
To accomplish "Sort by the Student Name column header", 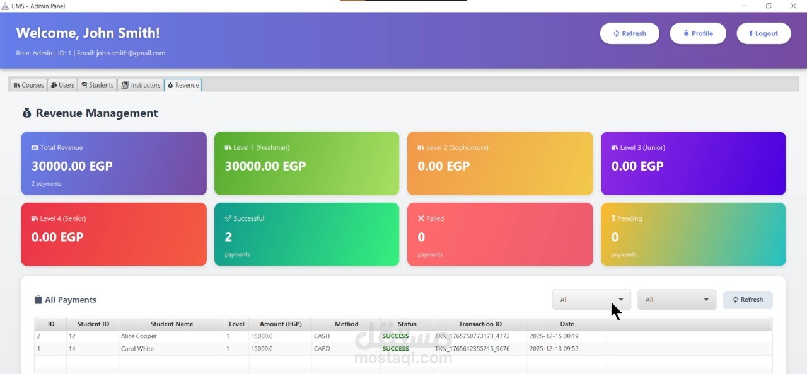I will [x=171, y=324].
